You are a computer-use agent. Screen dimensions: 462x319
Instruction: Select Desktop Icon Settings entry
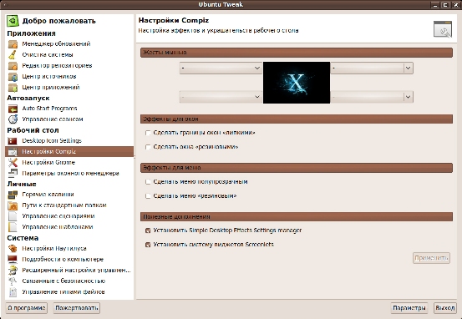pos(52,141)
